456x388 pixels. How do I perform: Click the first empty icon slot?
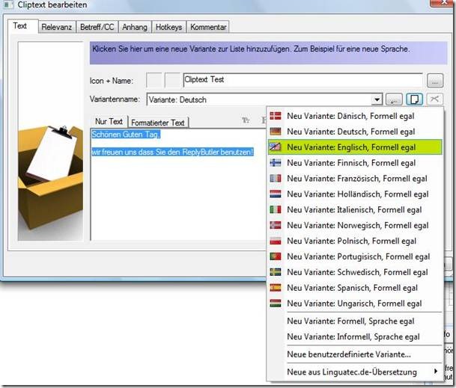tap(153, 80)
